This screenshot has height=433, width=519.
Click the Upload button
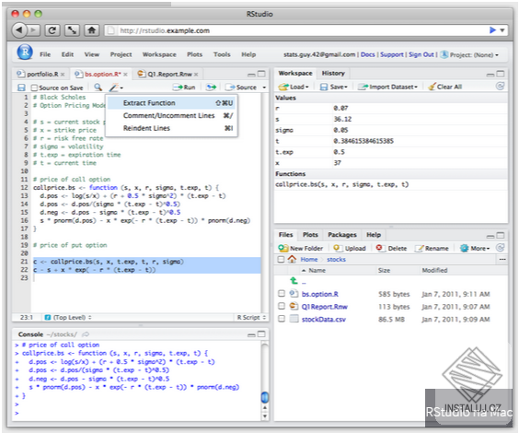tap(350, 248)
